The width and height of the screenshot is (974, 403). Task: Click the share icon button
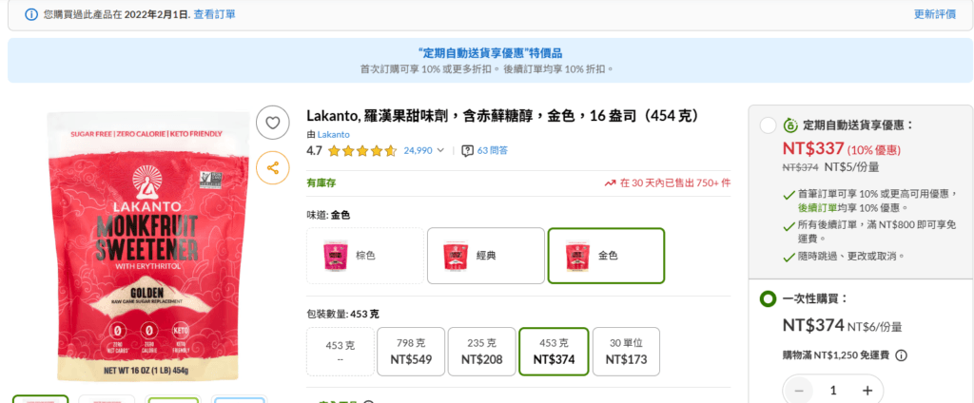click(273, 168)
